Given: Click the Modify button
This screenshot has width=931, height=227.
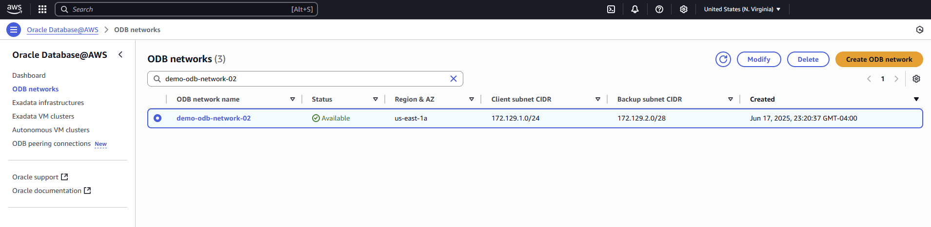Looking at the screenshot, I should pos(759,59).
